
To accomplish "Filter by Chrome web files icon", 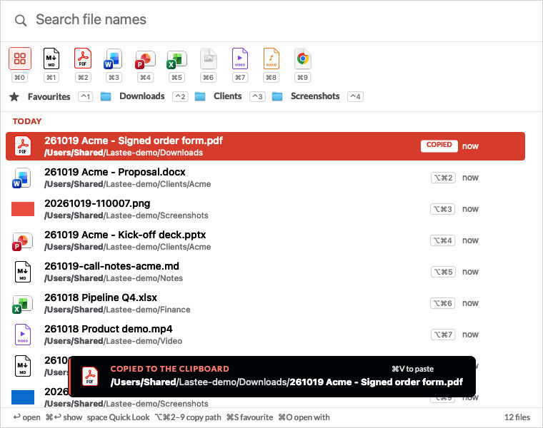I will pos(303,58).
